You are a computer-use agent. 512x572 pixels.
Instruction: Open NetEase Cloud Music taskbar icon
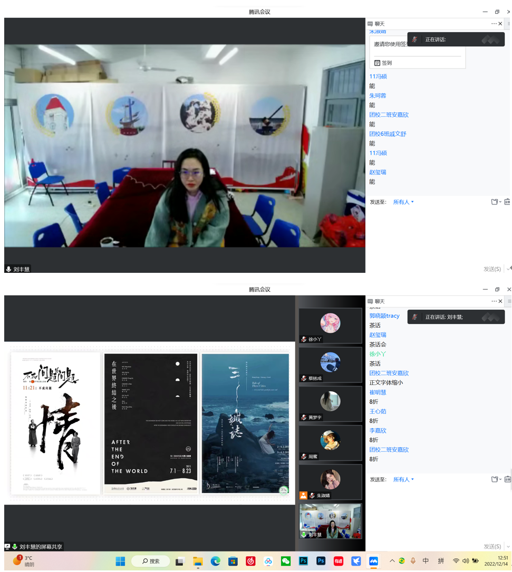[x=250, y=561]
